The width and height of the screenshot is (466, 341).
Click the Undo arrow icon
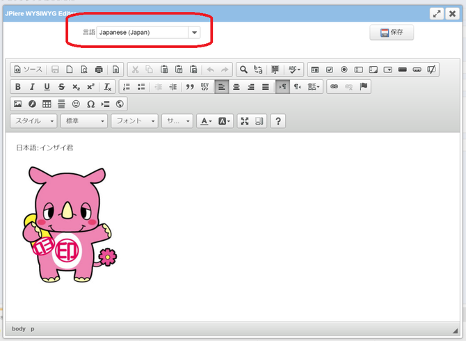tap(211, 70)
